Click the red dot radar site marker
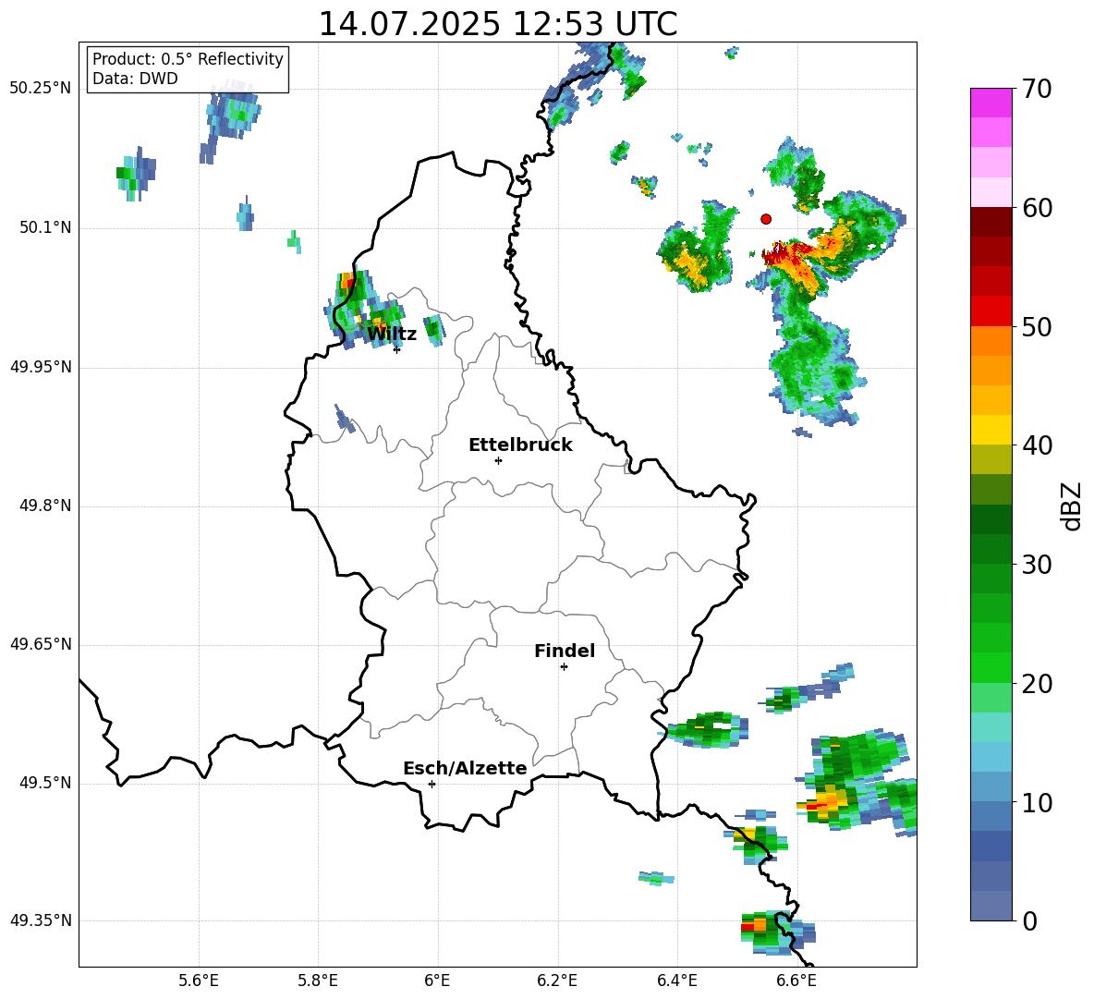The width and height of the screenshot is (1094, 999). (x=766, y=219)
